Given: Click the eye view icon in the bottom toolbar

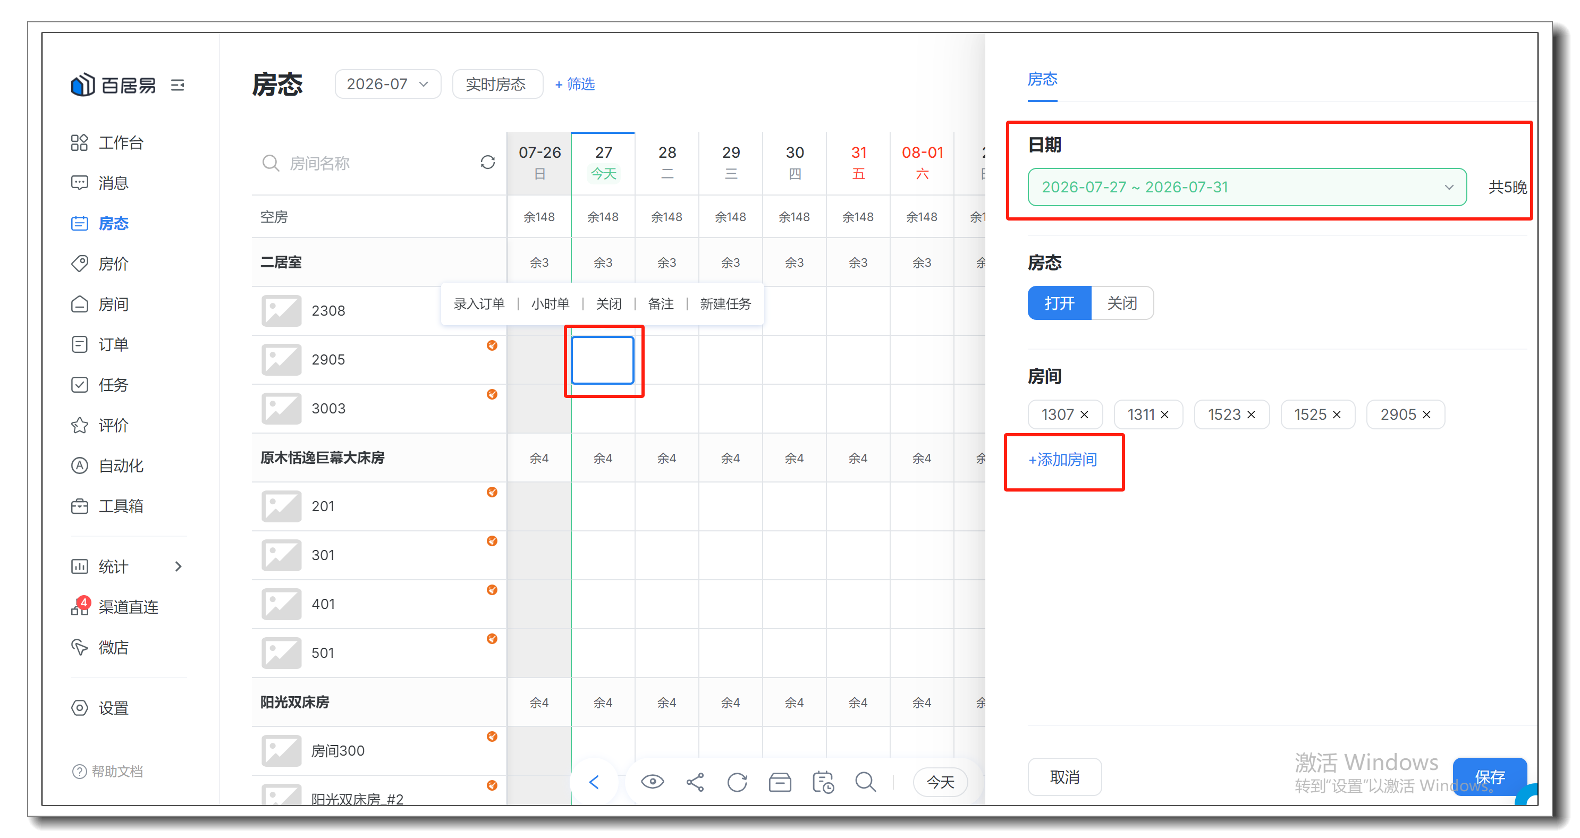Looking at the screenshot, I should (x=653, y=782).
